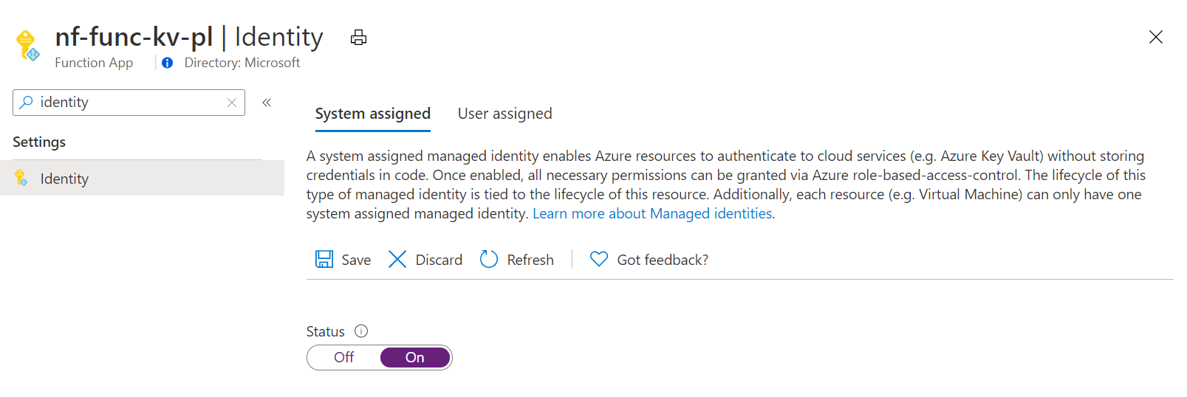Show the Status info tooltip icon

coord(361,331)
